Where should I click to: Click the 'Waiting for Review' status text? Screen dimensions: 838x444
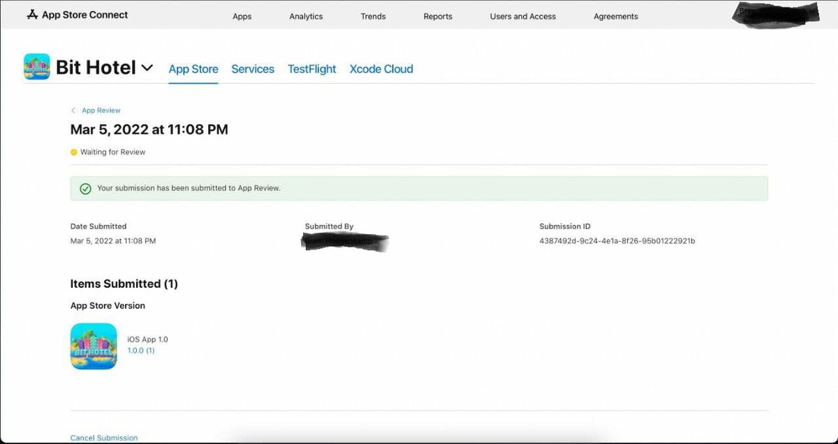113,152
